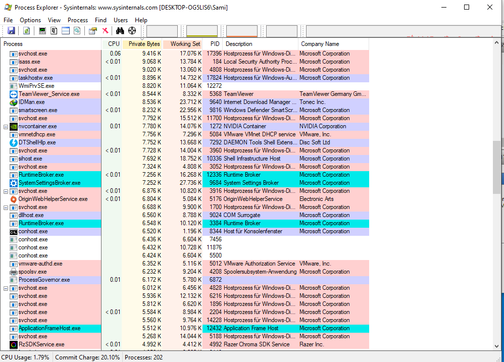Click the process list scroll down arrow

(x=496, y=346)
